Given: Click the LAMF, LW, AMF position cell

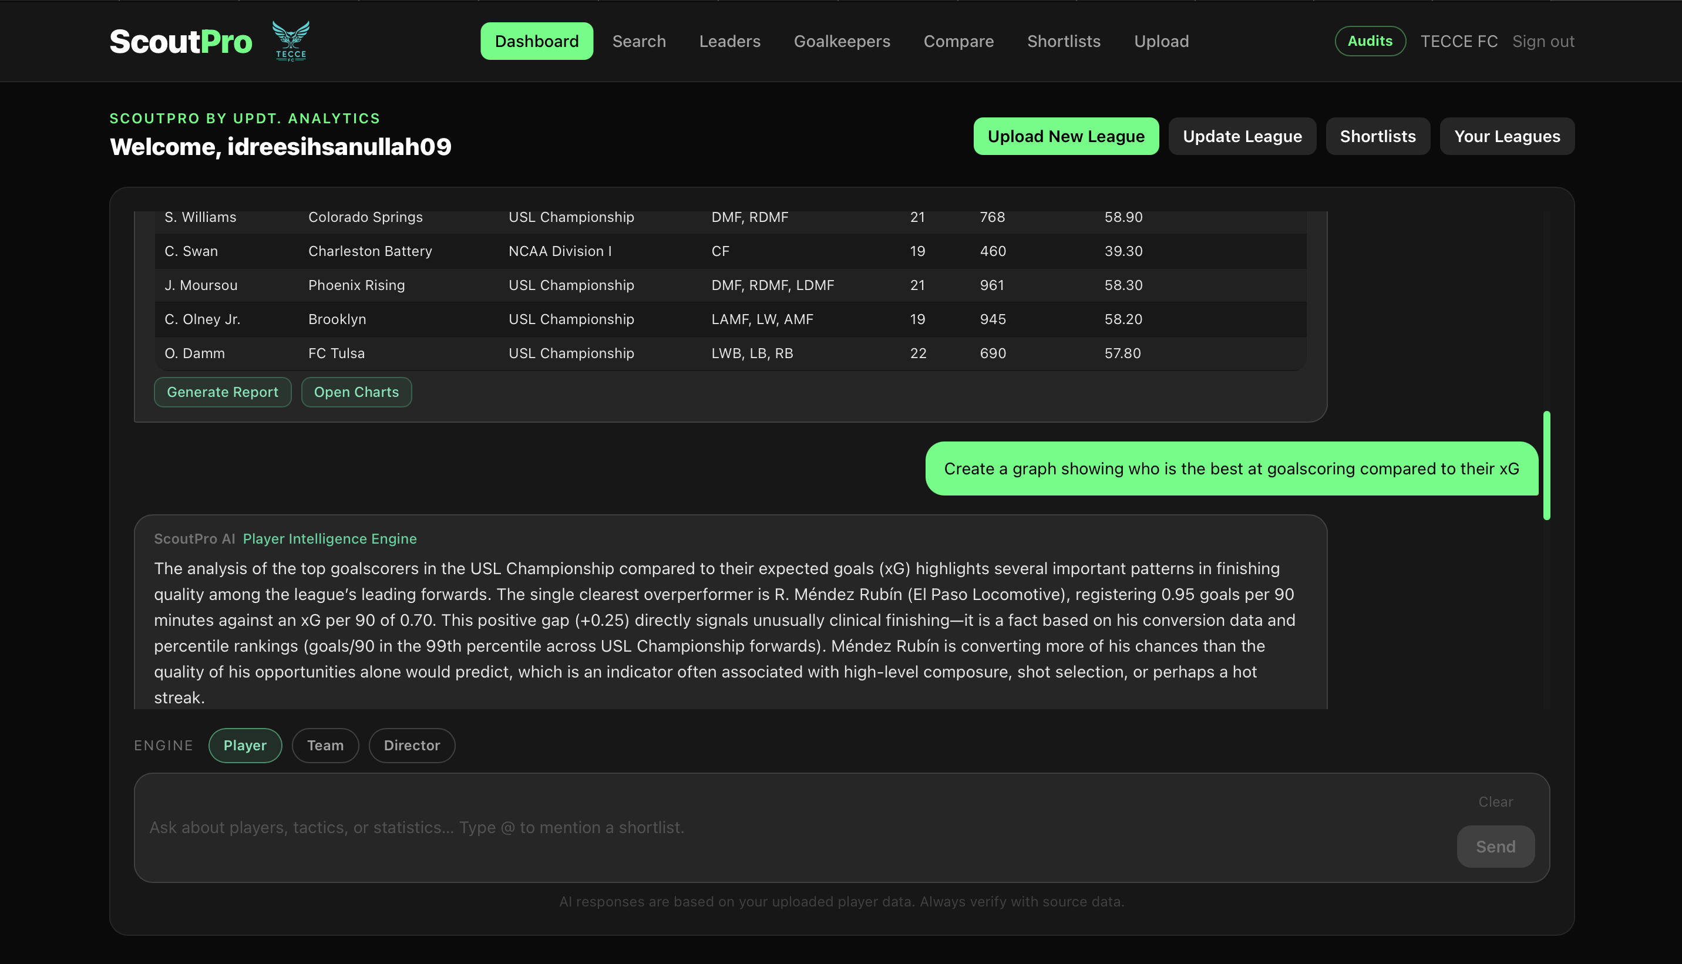Looking at the screenshot, I should click(x=762, y=319).
